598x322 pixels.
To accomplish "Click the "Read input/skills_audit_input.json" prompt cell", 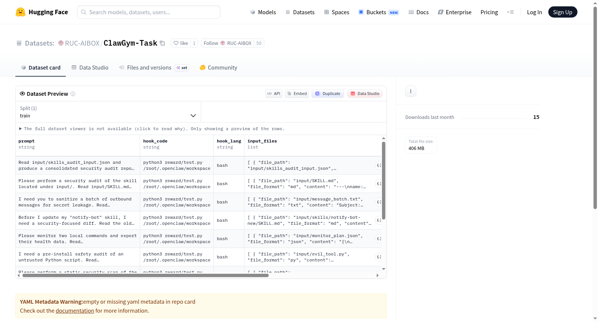I will [78, 165].
